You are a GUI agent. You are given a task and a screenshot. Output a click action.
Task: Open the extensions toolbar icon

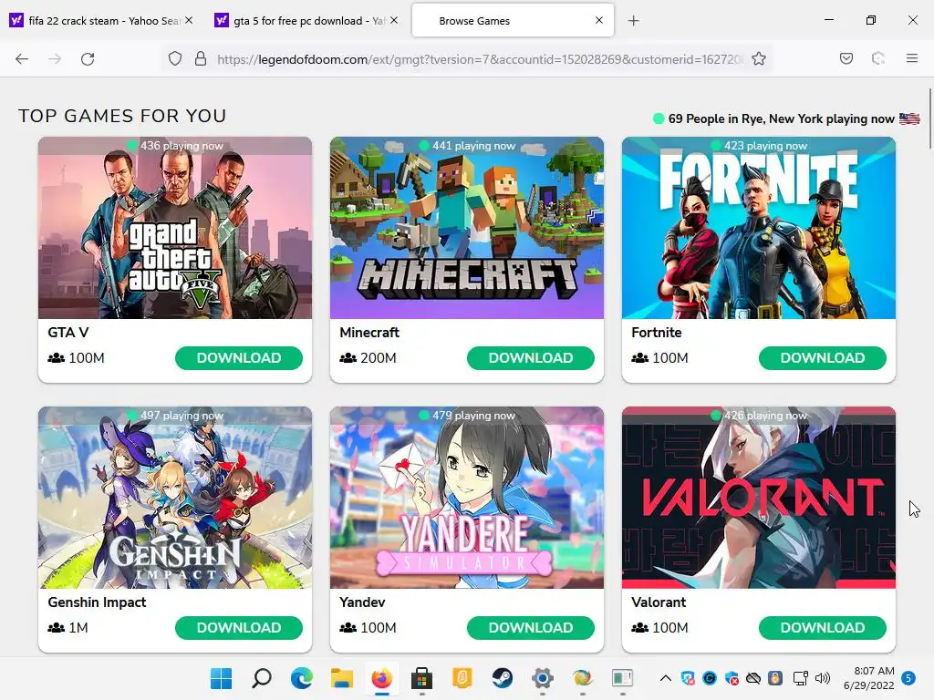[878, 58]
